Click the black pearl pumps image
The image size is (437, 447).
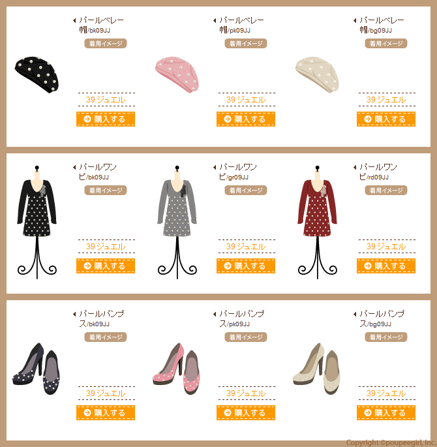click(x=36, y=369)
